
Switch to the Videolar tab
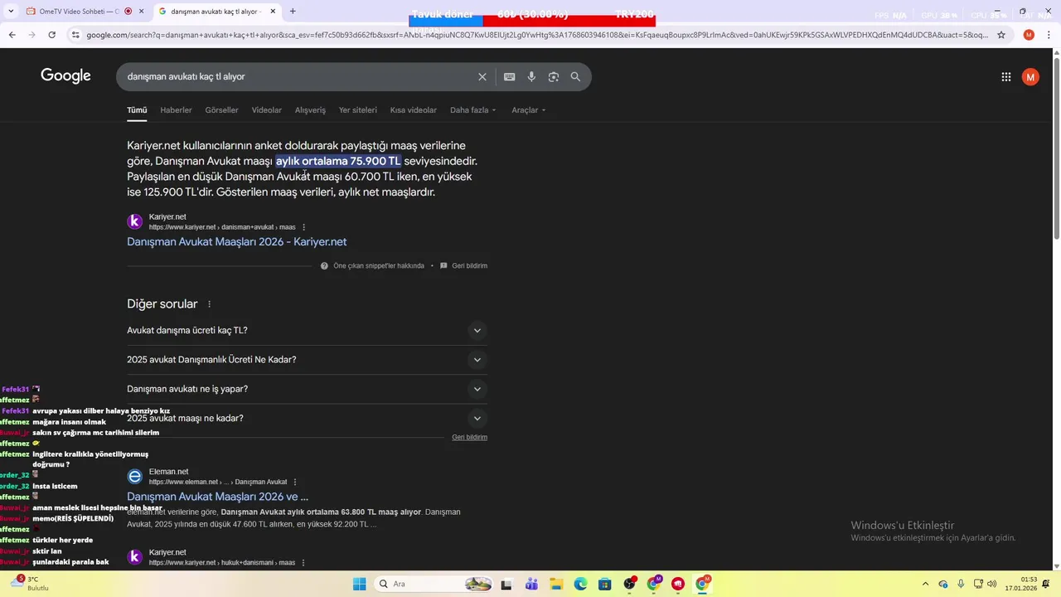pos(266,110)
